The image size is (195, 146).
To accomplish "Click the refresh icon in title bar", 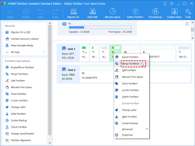I will (165, 4).
